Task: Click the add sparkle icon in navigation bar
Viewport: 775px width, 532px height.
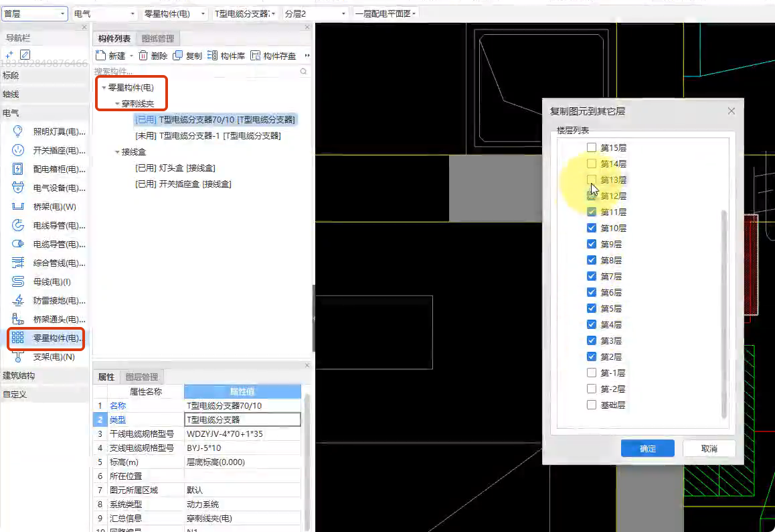Action: coord(9,54)
